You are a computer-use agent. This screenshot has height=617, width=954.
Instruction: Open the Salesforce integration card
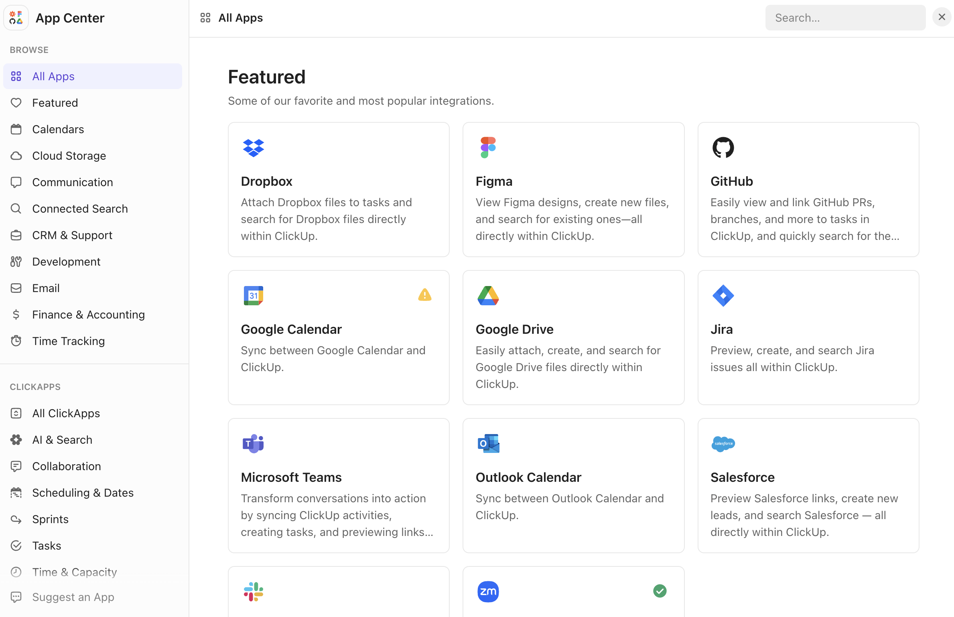click(x=808, y=486)
